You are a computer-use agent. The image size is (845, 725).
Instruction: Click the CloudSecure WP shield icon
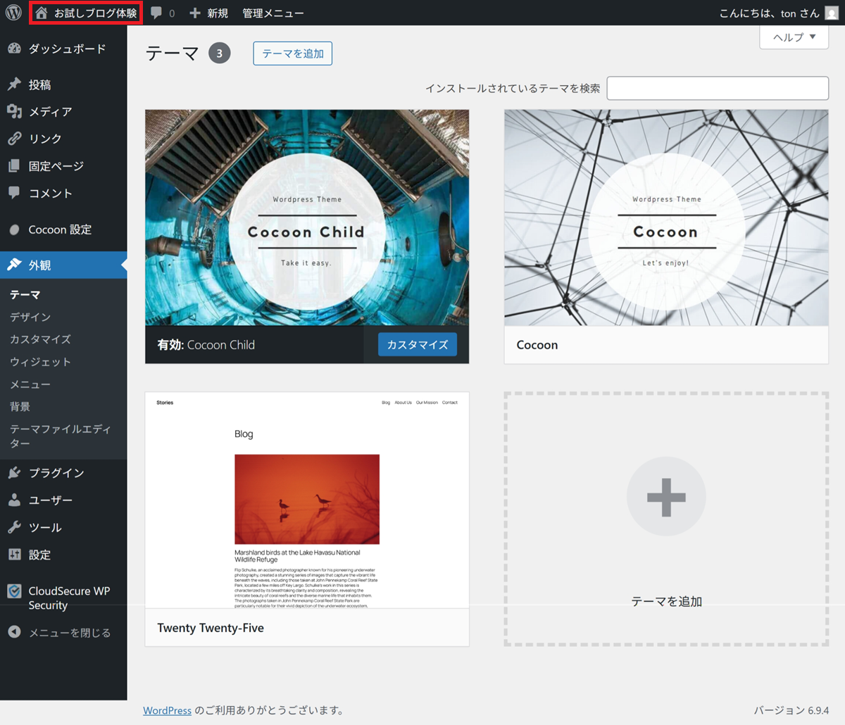(14, 591)
